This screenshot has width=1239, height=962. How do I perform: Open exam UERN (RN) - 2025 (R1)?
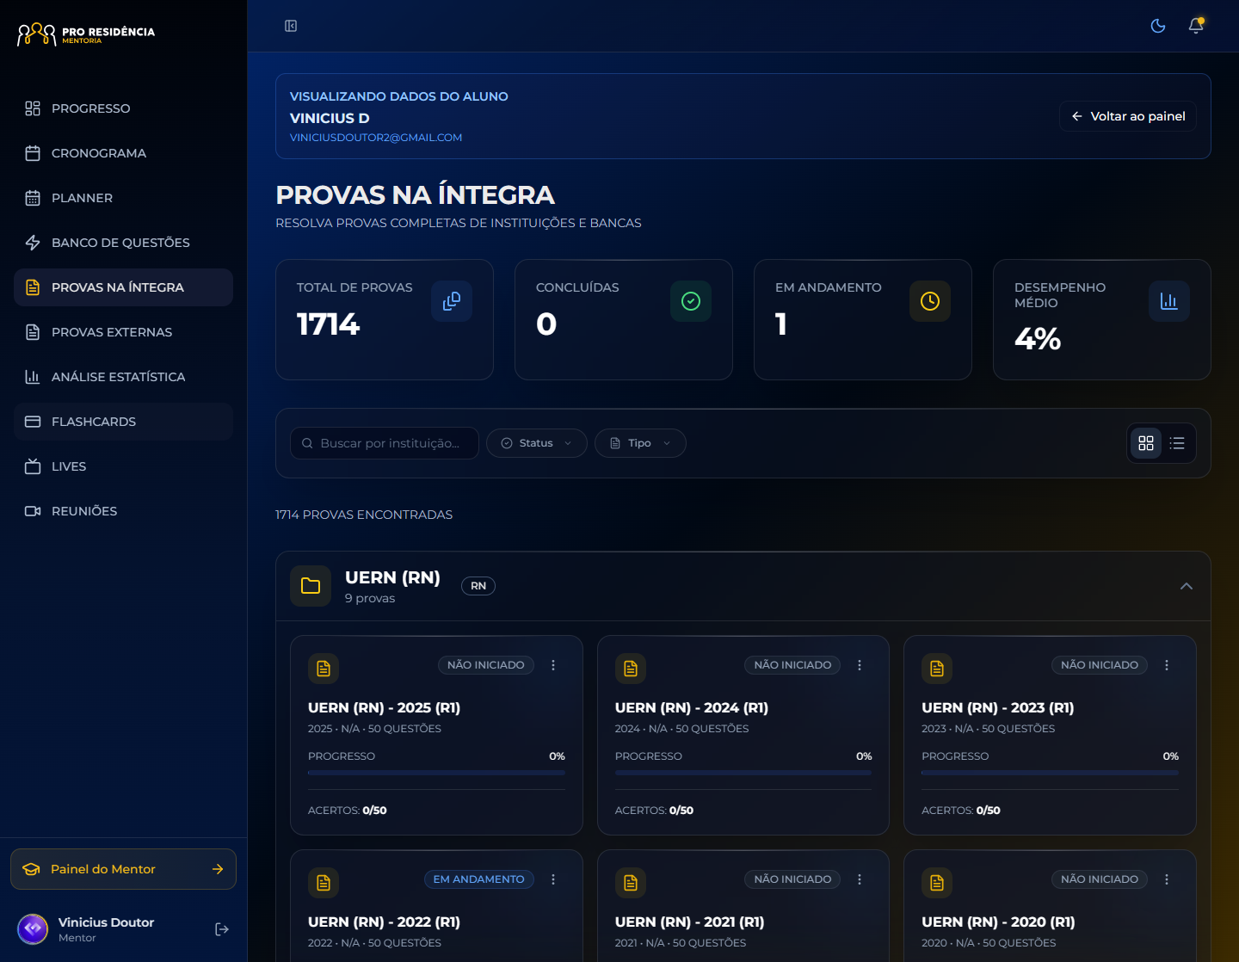pos(385,708)
